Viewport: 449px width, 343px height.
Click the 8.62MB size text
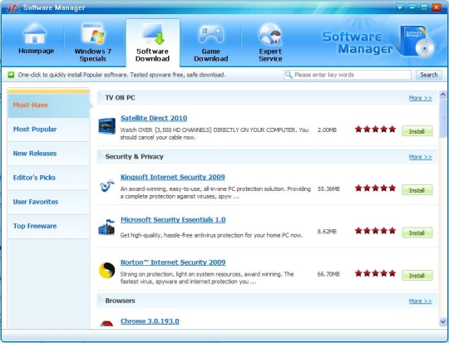tap(327, 232)
